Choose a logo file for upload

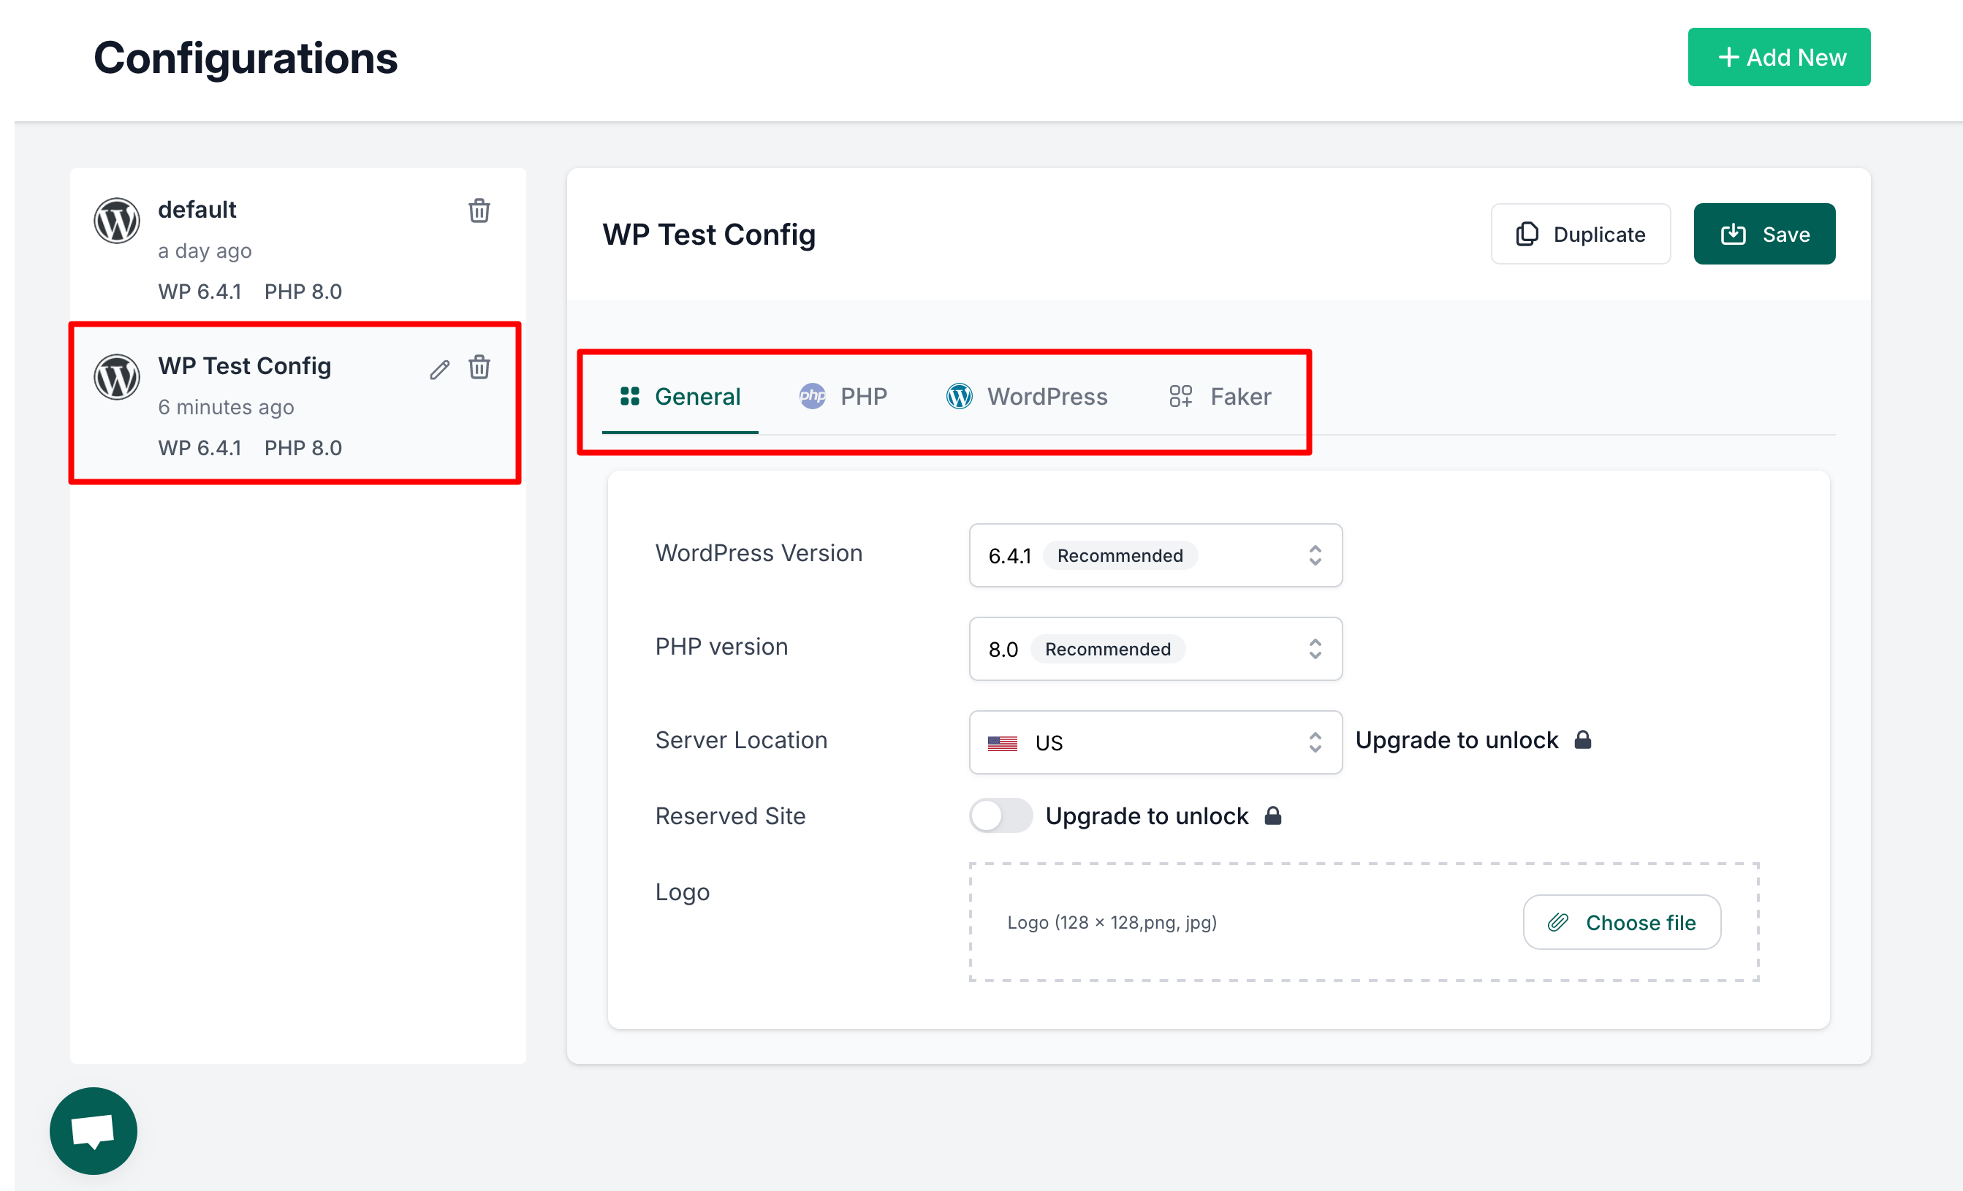(x=1621, y=921)
